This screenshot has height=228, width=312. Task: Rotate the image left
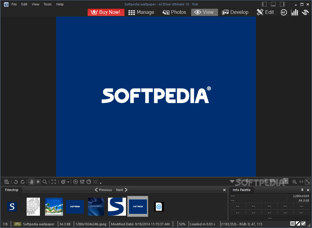(x=16, y=182)
